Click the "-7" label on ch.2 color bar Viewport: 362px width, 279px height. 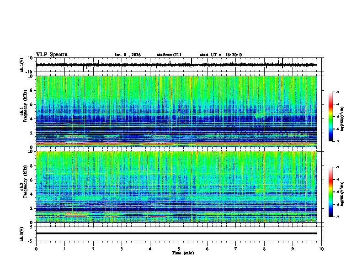(337, 217)
